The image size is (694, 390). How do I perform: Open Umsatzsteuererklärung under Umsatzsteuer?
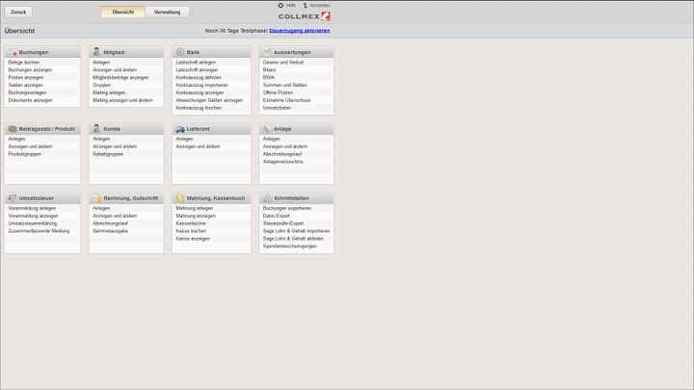pyautogui.click(x=33, y=223)
